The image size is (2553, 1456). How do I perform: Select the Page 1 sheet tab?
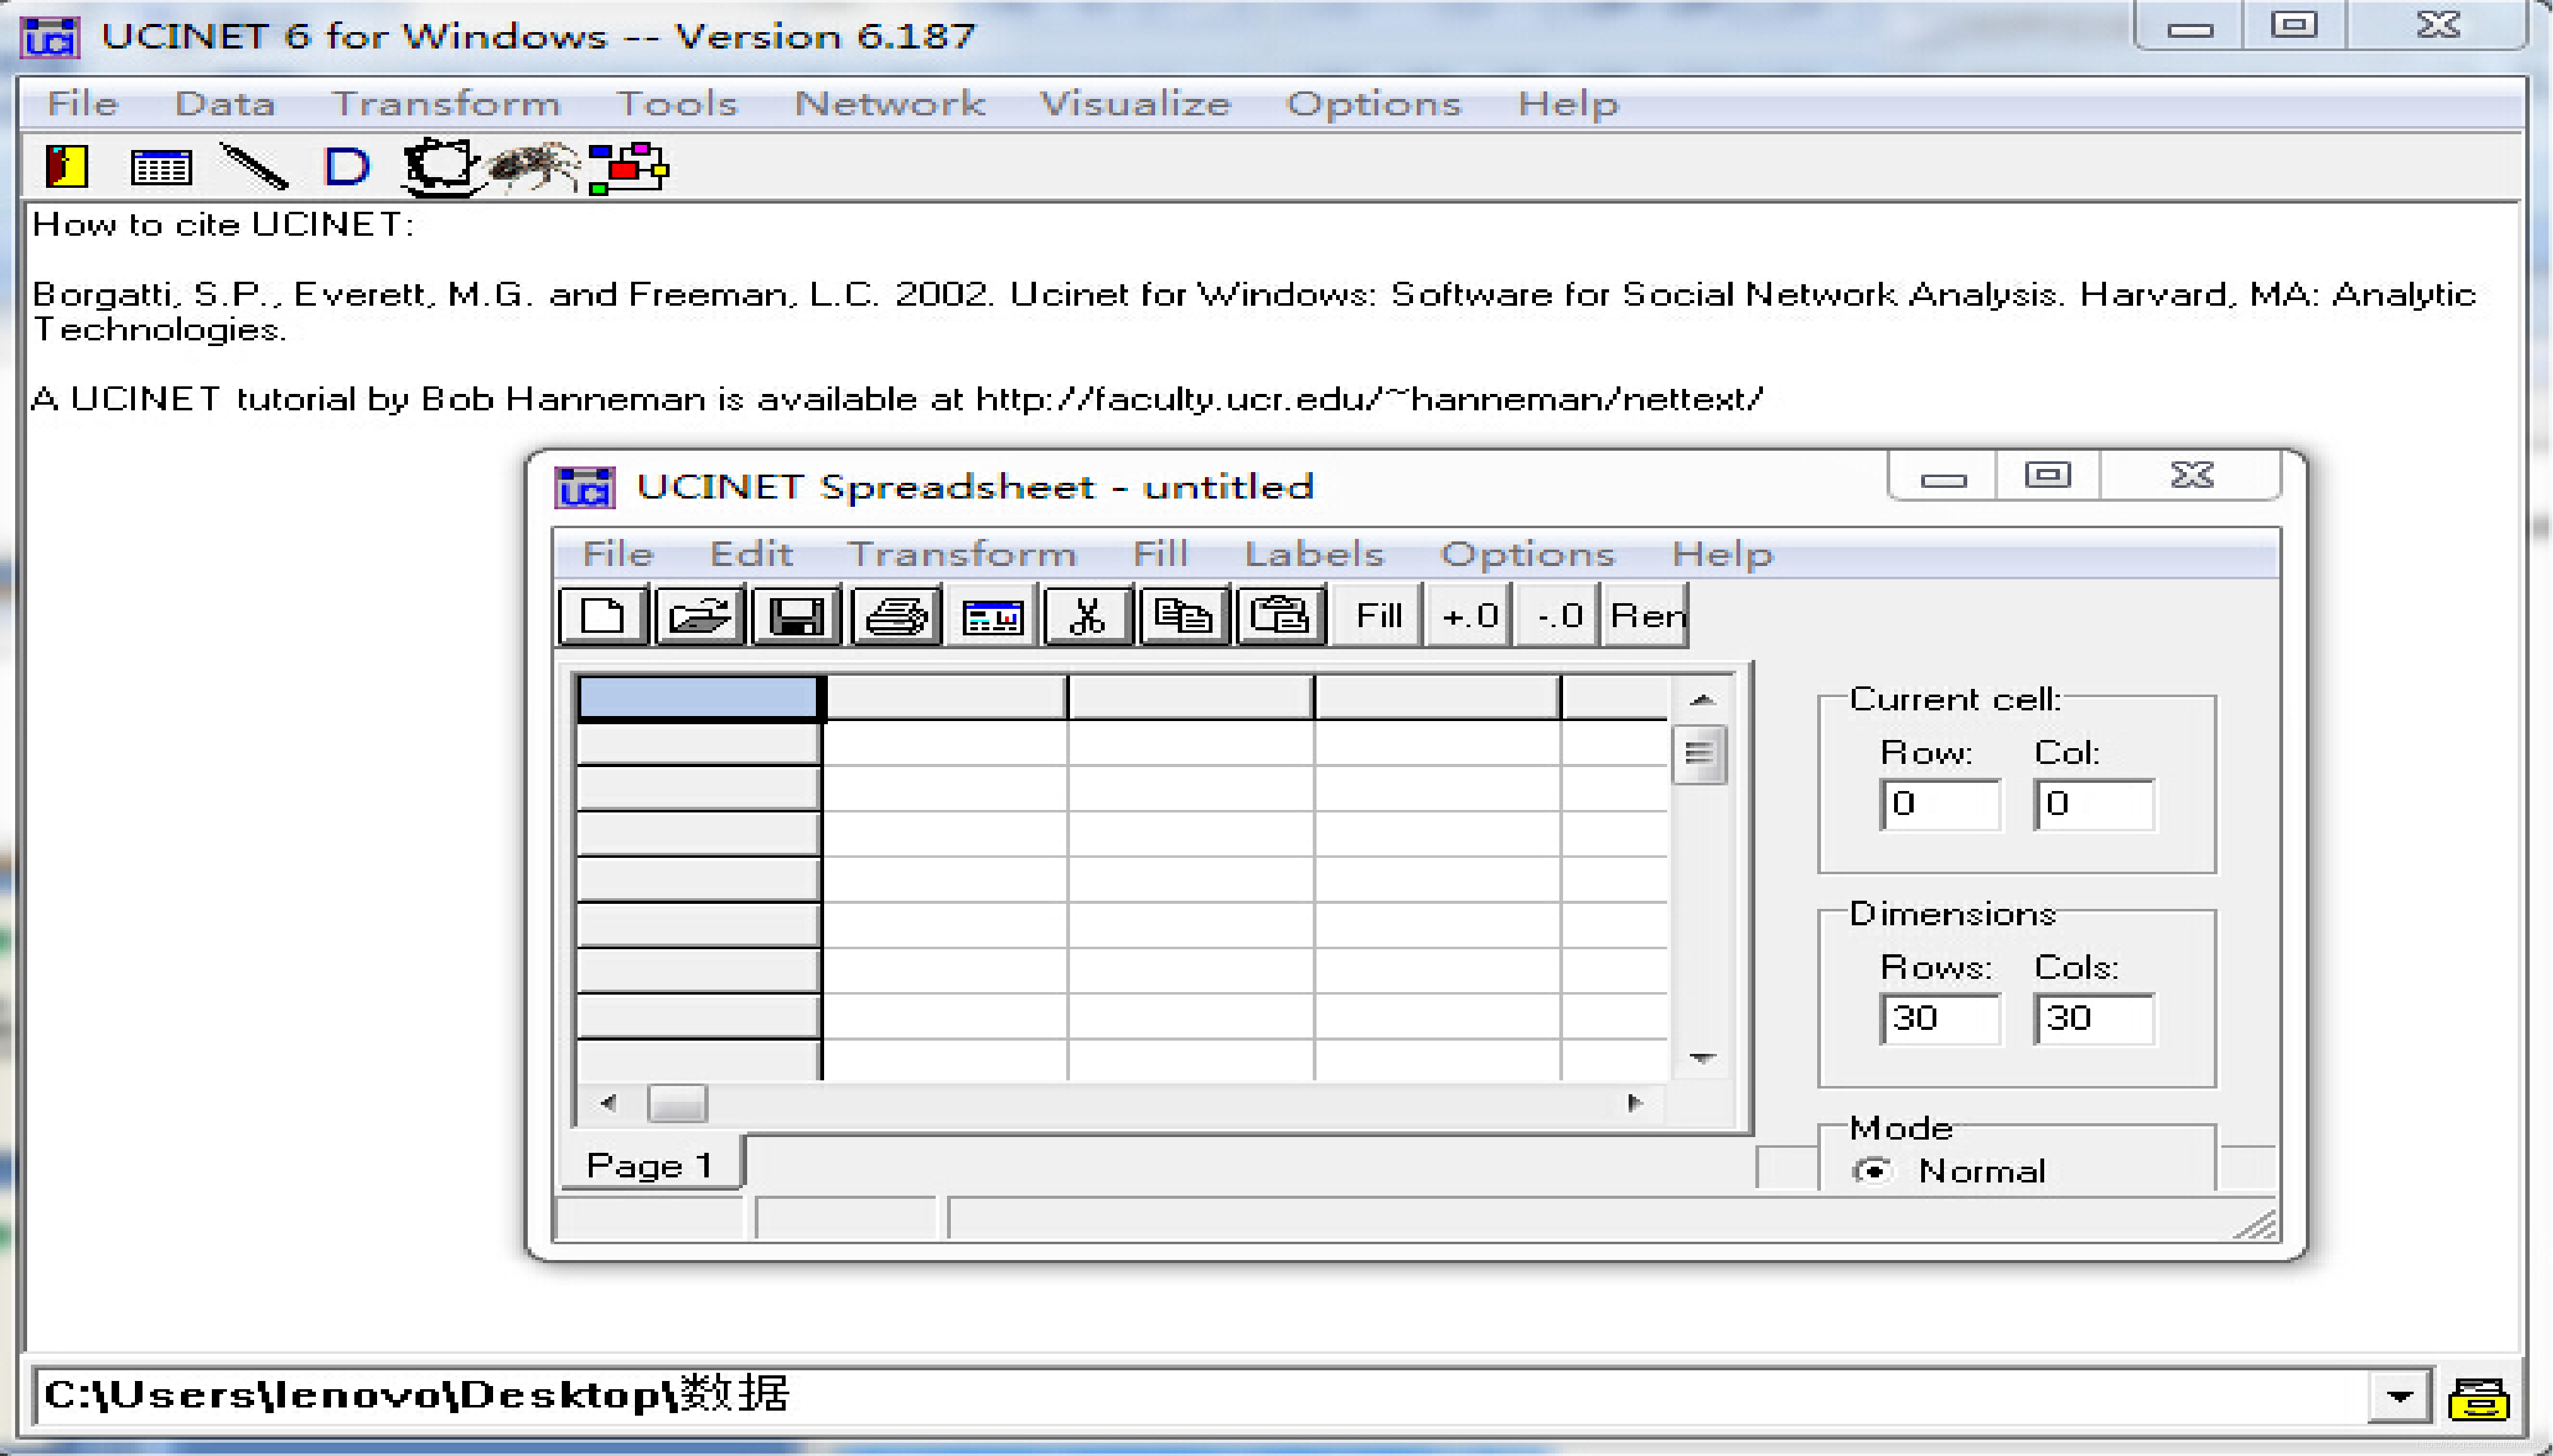[x=650, y=1165]
